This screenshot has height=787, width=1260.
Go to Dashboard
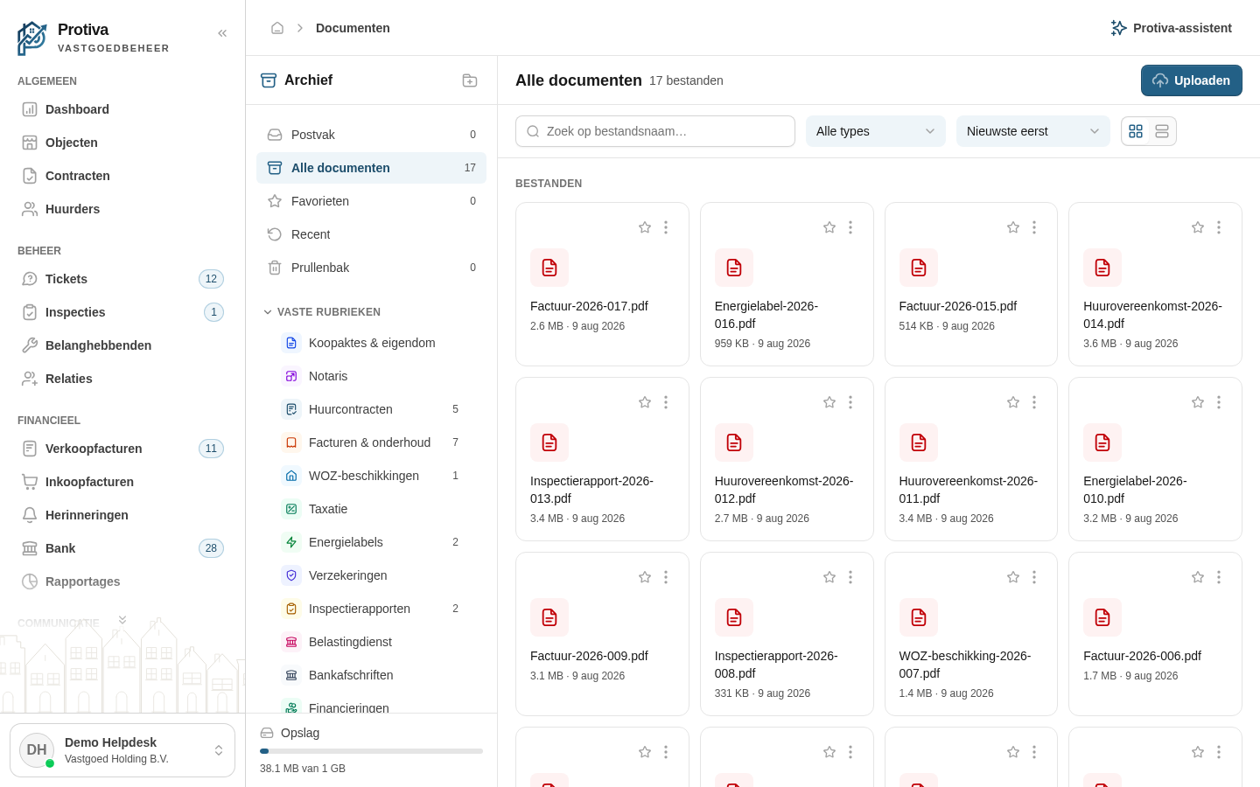(122, 109)
